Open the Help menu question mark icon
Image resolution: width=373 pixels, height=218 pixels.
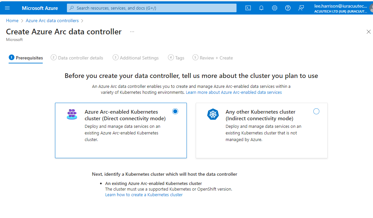(x=288, y=8)
